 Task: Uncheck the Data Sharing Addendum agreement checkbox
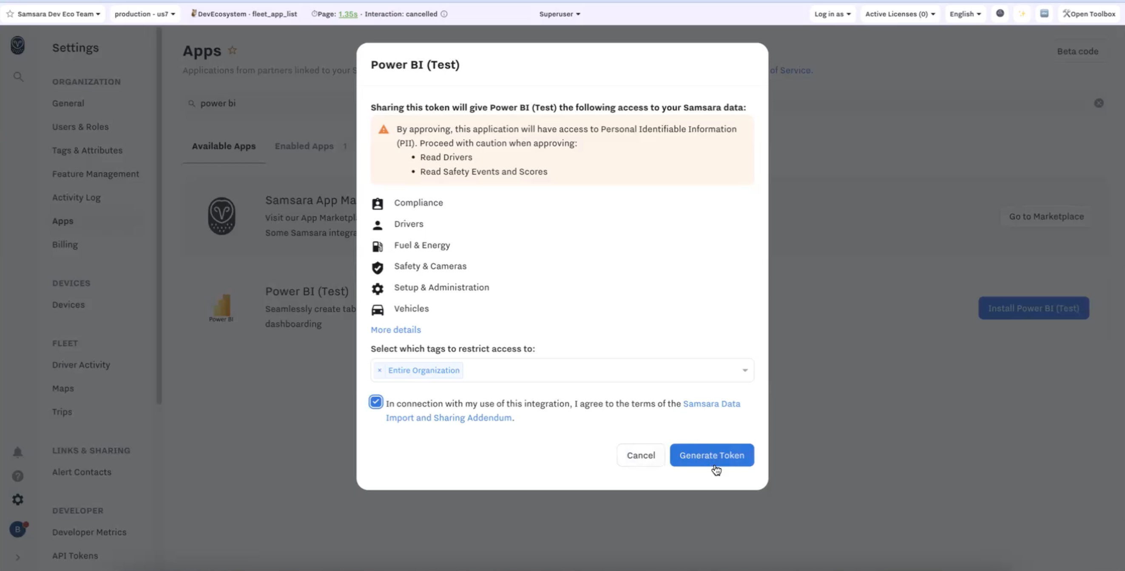(x=375, y=402)
